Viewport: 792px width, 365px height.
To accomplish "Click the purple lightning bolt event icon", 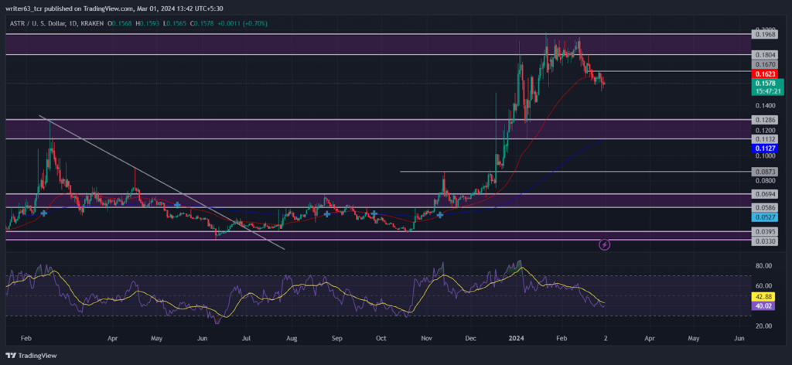I will coord(605,245).
